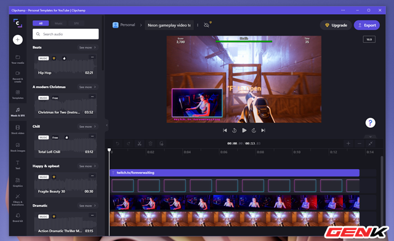Click the cloud sync off icon
394x241 pixels.
pyautogui.click(x=207, y=25)
